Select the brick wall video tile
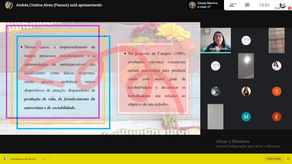Screen dimensions: 292x164 276,41
